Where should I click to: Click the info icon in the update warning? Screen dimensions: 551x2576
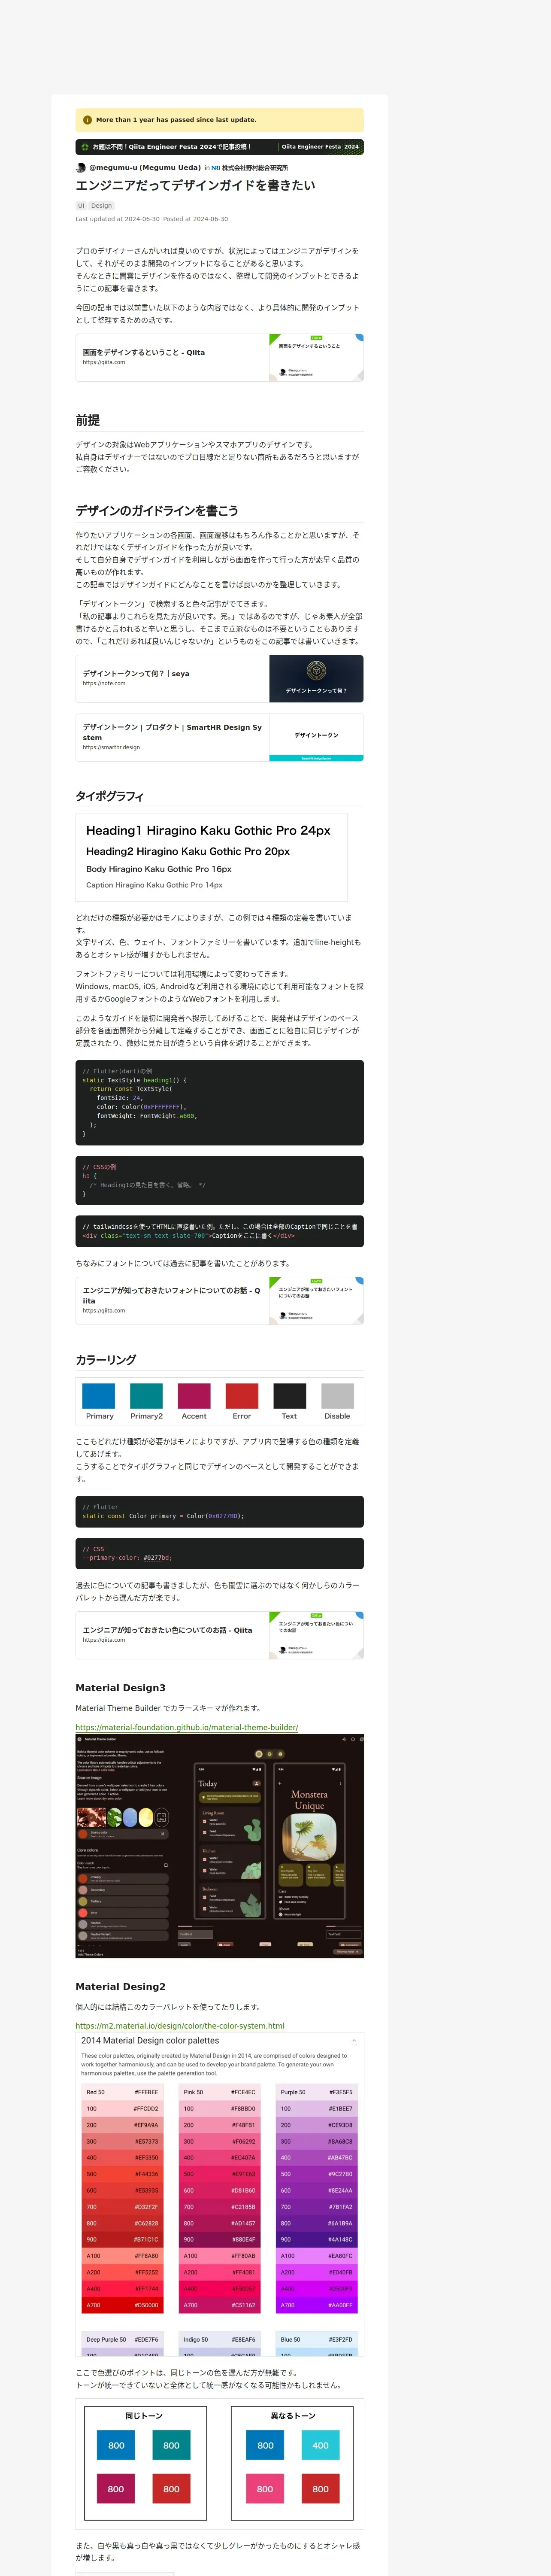pos(87,120)
